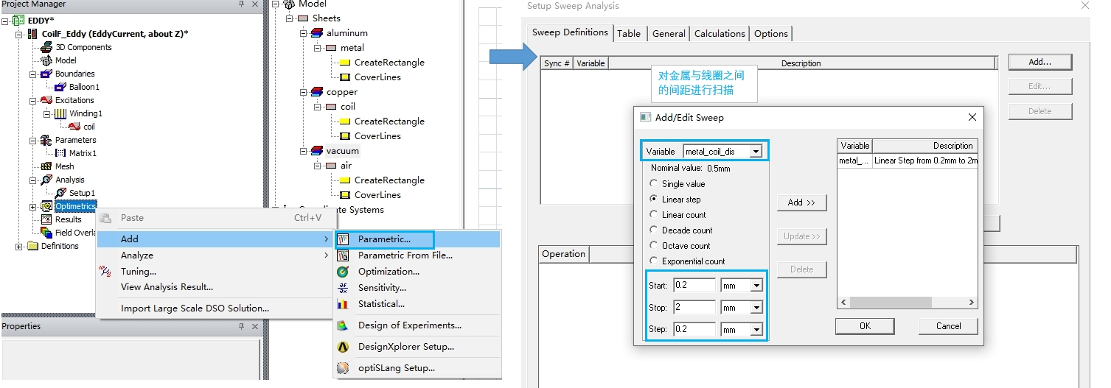Collapse the aluminum node in model tree
The width and height of the screenshot is (1111, 388).
point(303,33)
